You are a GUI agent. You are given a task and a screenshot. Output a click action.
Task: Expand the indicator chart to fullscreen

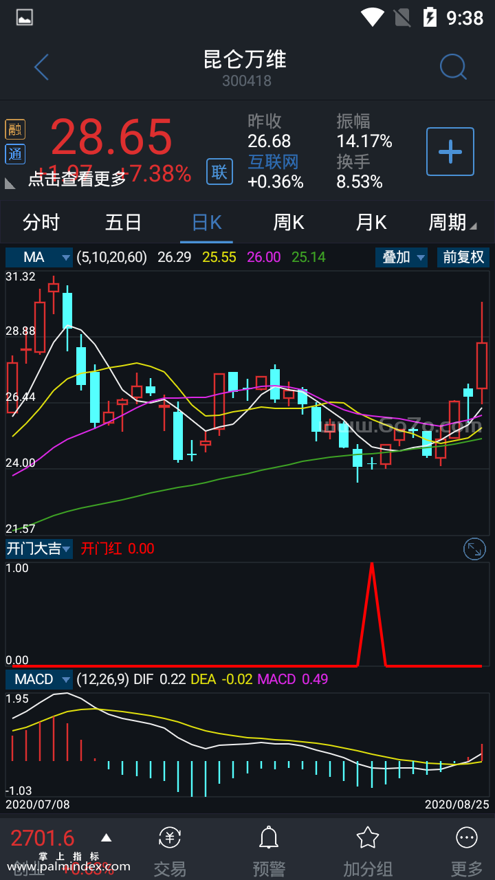474,549
